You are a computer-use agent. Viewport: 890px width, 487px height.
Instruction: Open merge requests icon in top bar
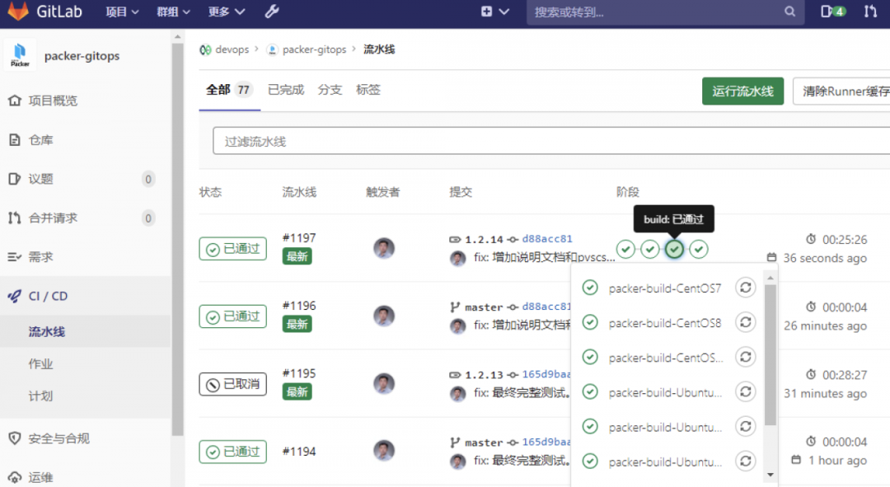870,12
